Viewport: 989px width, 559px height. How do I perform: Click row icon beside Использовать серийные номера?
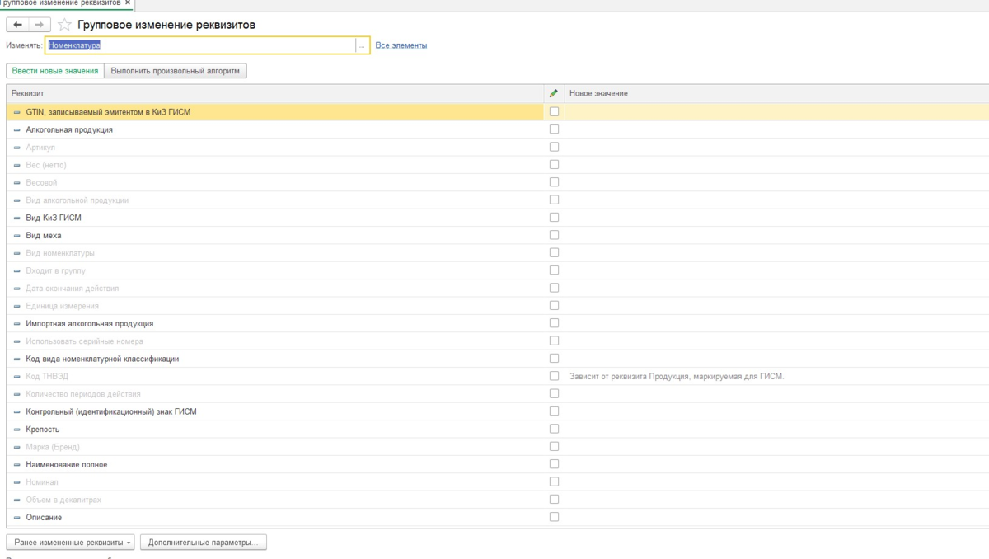17,341
